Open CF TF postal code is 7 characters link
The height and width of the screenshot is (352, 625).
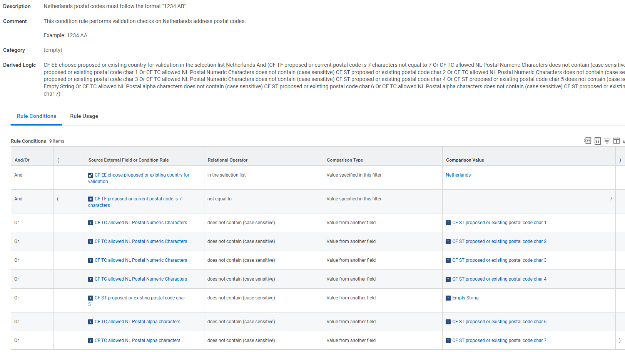(135, 202)
